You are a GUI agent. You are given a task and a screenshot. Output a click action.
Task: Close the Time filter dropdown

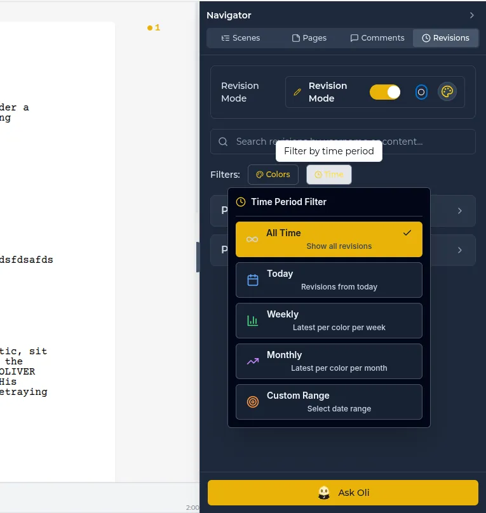pos(329,175)
